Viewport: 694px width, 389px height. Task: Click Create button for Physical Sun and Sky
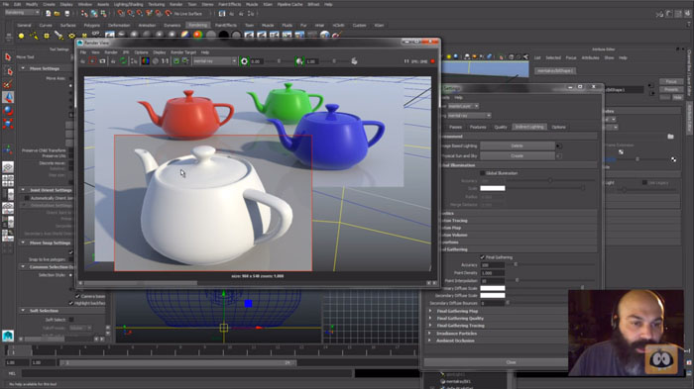[517, 156]
